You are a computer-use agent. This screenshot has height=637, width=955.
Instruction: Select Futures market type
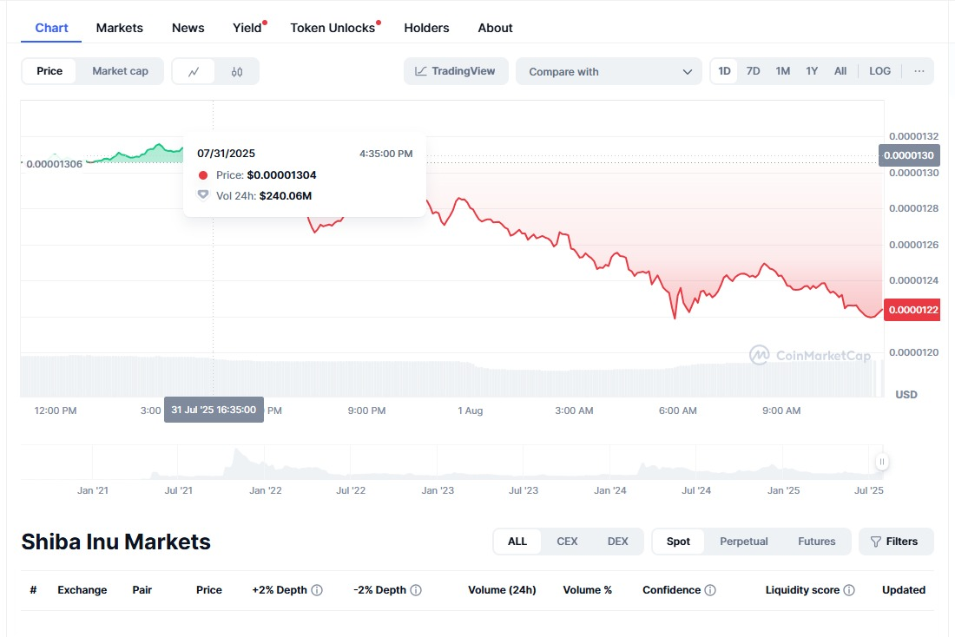(x=817, y=542)
